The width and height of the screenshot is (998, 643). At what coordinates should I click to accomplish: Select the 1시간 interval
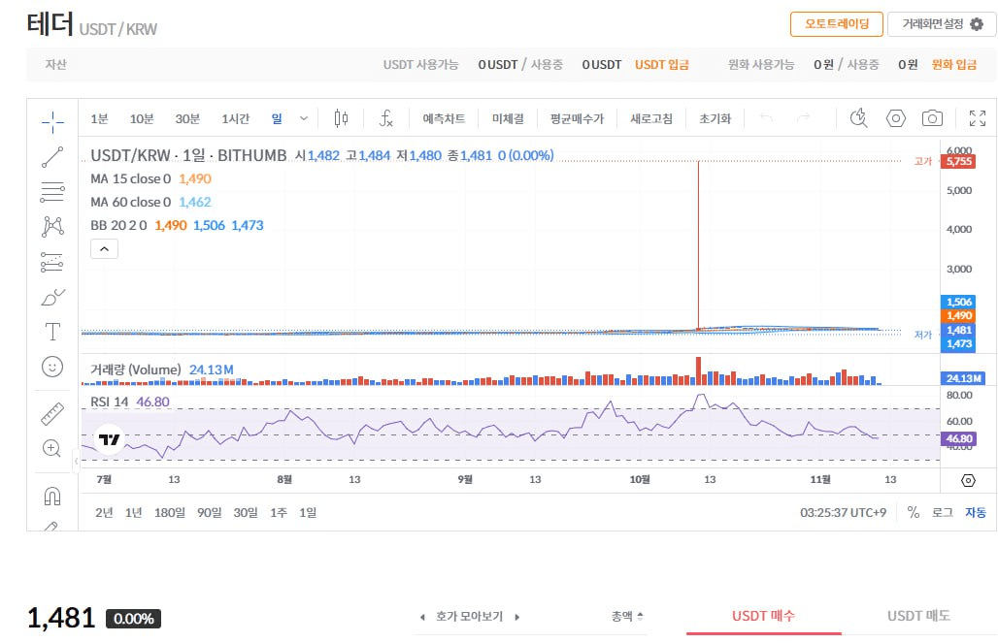[x=235, y=118]
